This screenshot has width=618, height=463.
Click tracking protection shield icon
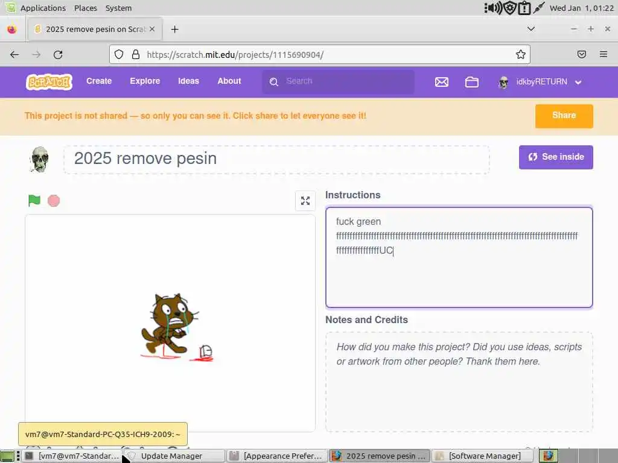click(119, 54)
